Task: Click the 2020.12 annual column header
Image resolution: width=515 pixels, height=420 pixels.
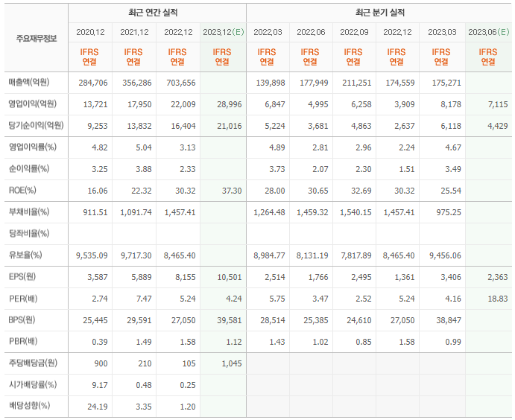Action: click(x=90, y=32)
